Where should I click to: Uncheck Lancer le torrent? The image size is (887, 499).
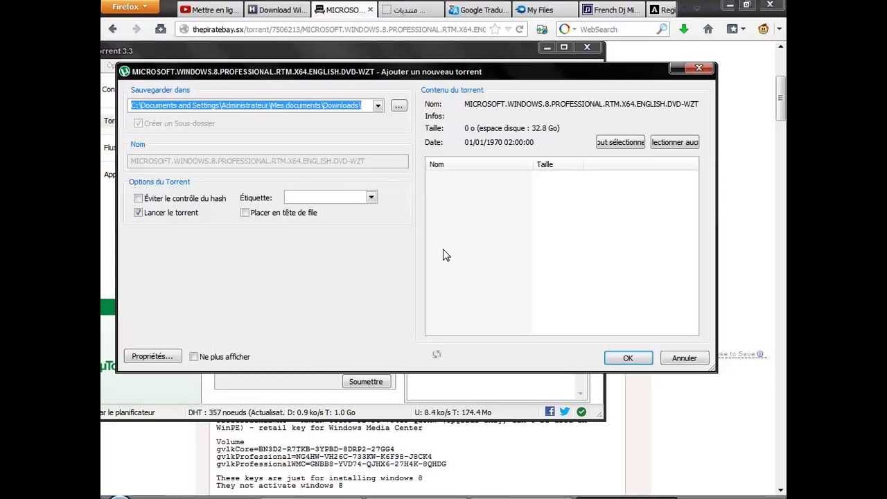pyautogui.click(x=138, y=213)
